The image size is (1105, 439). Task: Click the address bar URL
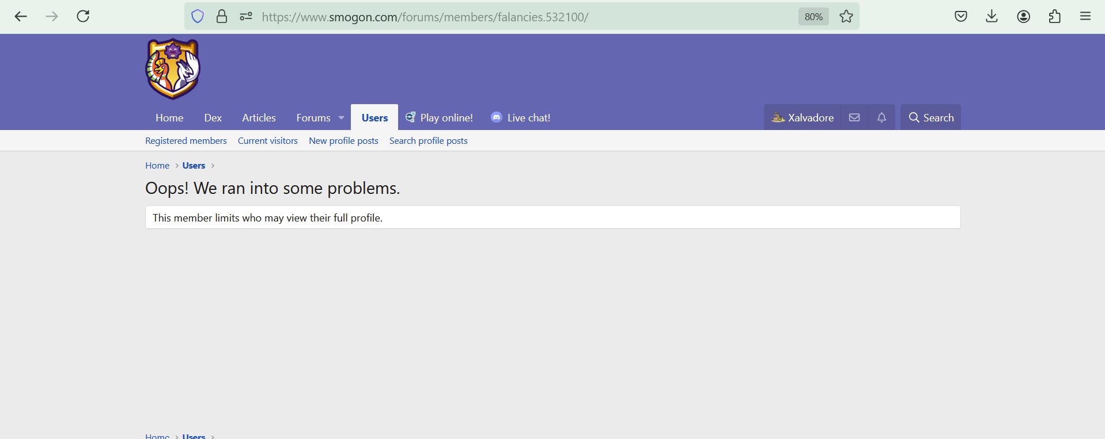(425, 17)
